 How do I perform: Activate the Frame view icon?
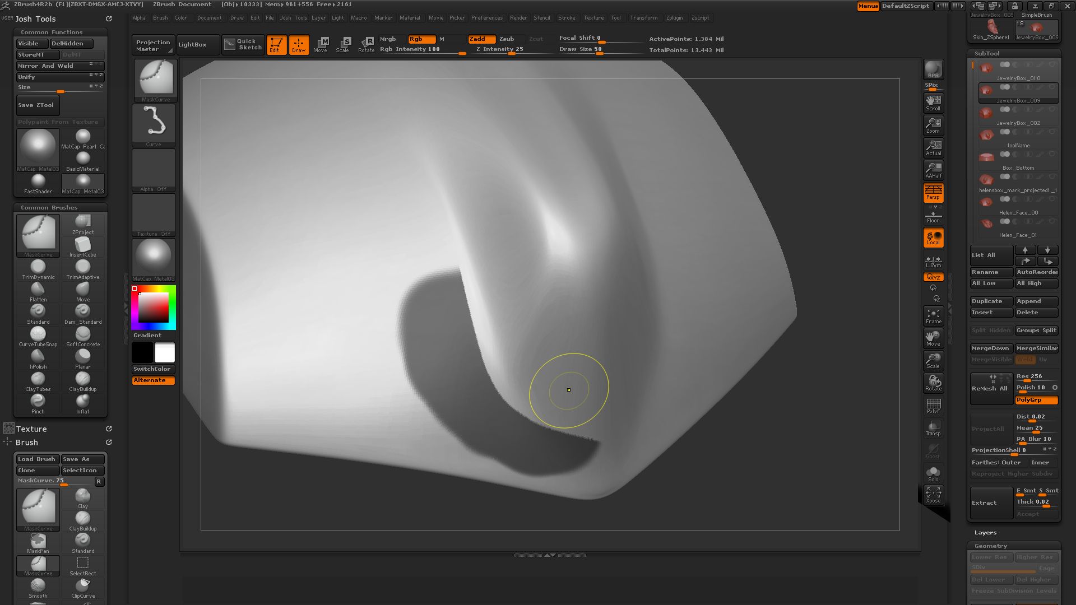[x=933, y=316]
